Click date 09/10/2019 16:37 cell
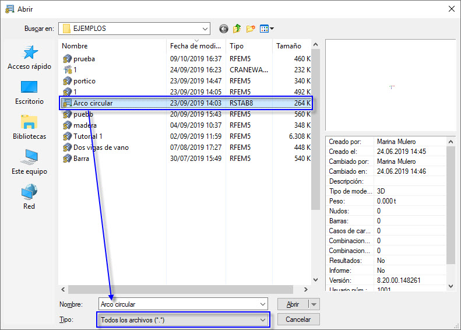461x330 pixels. (196, 59)
